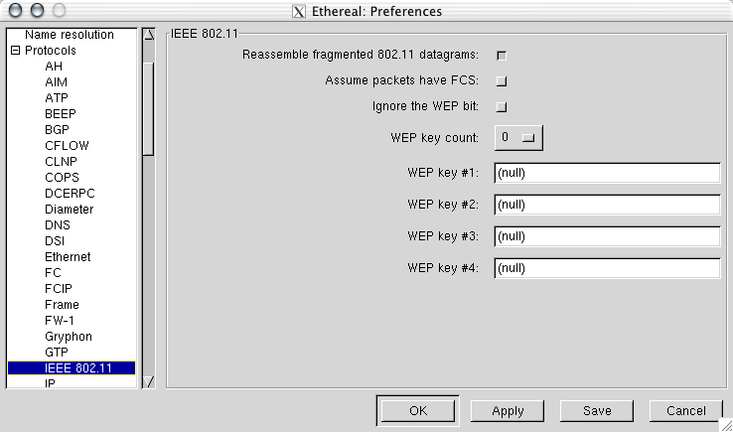Image resolution: width=733 pixels, height=432 pixels.
Task: Click the X11 icon in title bar
Action: [x=299, y=11]
